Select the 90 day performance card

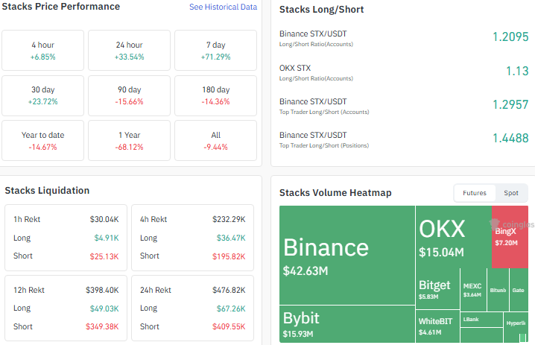click(x=130, y=95)
